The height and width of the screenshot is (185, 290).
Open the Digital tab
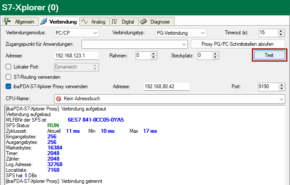click(x=124, y=21)
